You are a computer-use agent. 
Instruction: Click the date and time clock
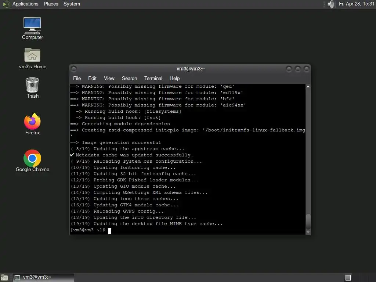(x=357, y=4)
